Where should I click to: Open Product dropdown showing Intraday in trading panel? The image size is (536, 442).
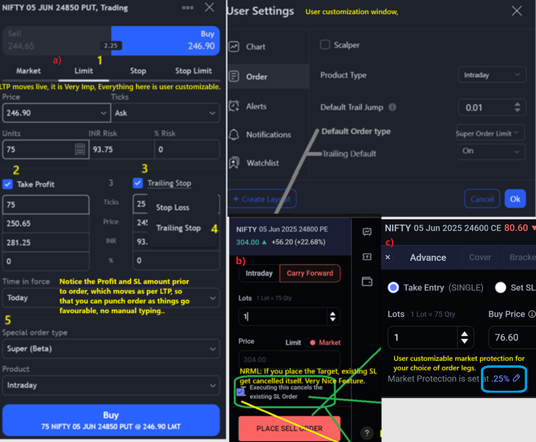coord(111,385)
